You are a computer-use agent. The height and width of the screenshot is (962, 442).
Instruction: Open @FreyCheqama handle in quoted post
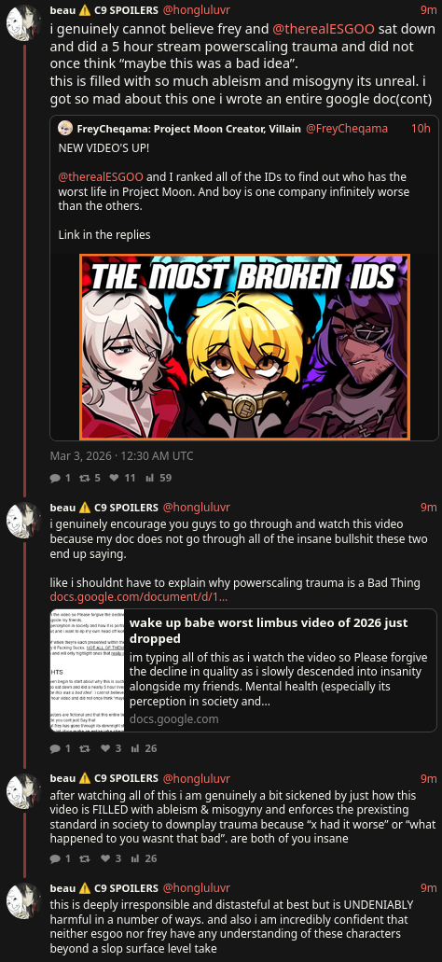pos(346,128)
